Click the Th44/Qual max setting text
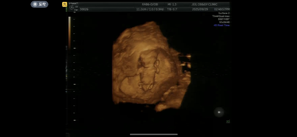 click(x=221, y=16)
